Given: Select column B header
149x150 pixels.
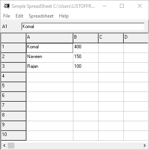Looking at the screenshot, I should click(x=86, y=38).
